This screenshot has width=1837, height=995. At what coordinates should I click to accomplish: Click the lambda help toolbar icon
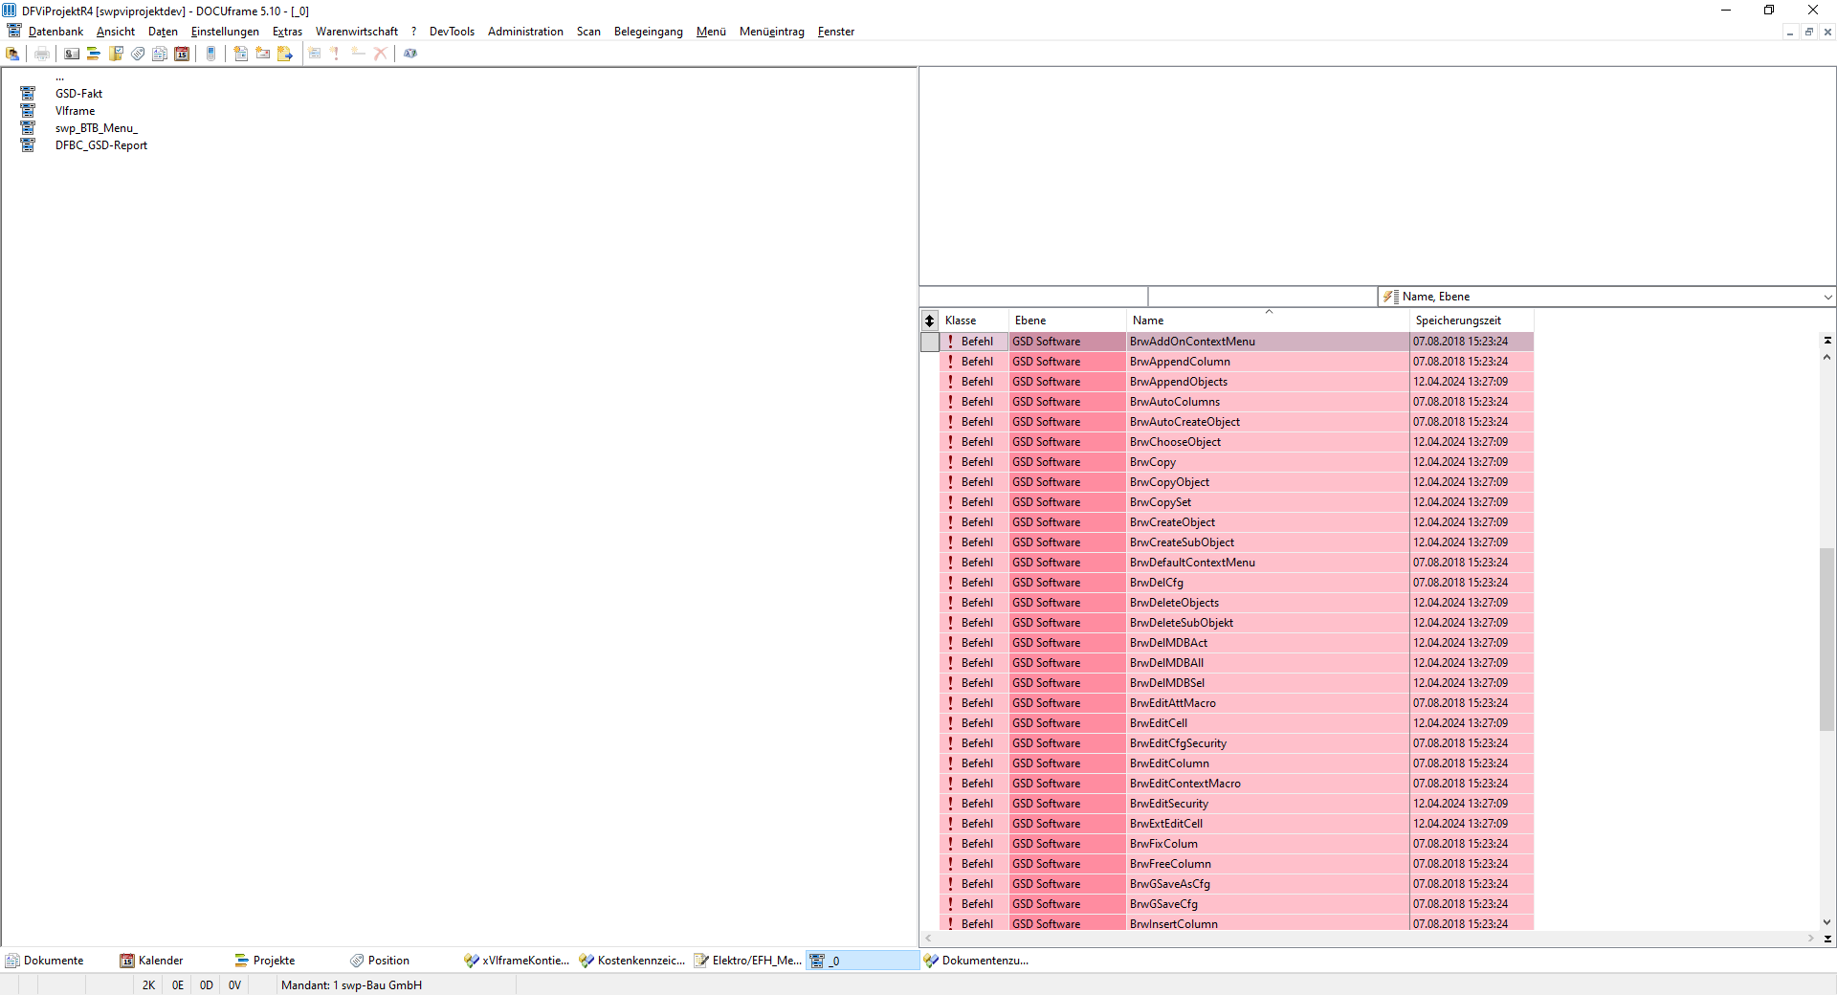coord(410,54)
